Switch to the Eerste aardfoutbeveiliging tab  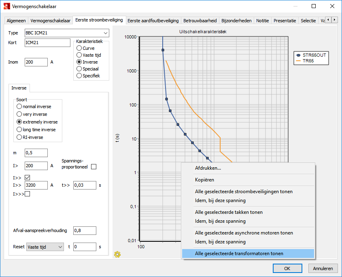coord(153,21)
